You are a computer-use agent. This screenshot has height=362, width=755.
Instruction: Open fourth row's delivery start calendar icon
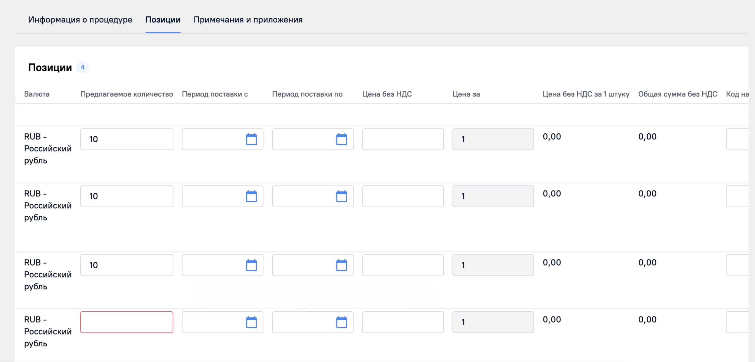251,322
